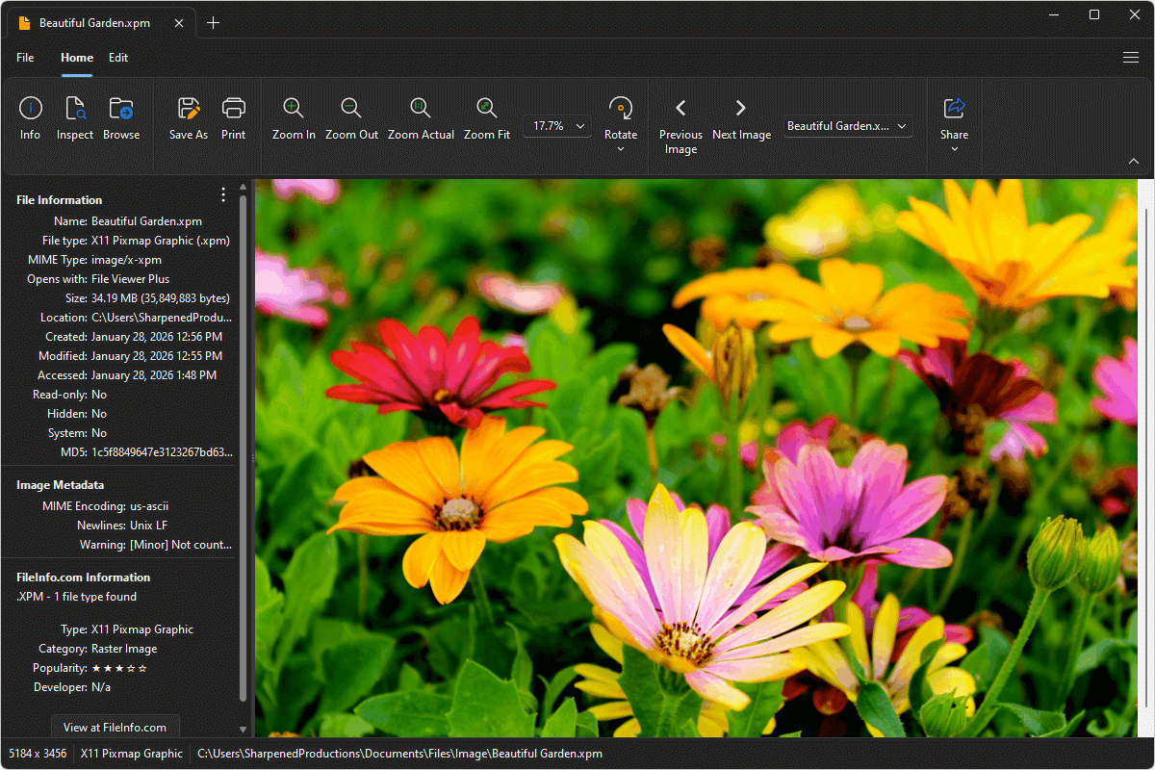Select the Inspect tool
This screenshot has height=770, width=1155.
(74, 117)
